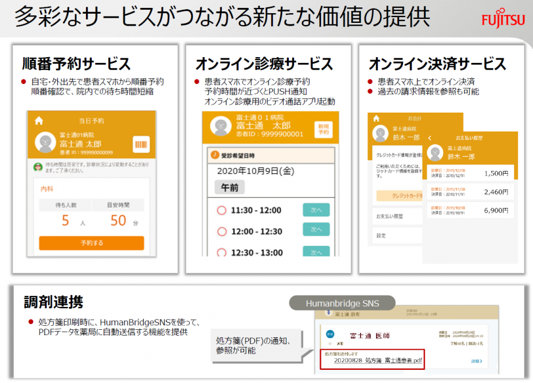Screen dimensions: 533x383
Task: Click patient avatar in online consultation header
Action: pyautogui.click(x=221, y=126)
